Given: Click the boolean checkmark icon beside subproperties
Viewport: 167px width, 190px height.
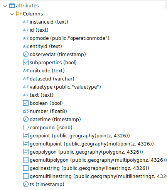Looking at the screenshot, I should [26, 62].
